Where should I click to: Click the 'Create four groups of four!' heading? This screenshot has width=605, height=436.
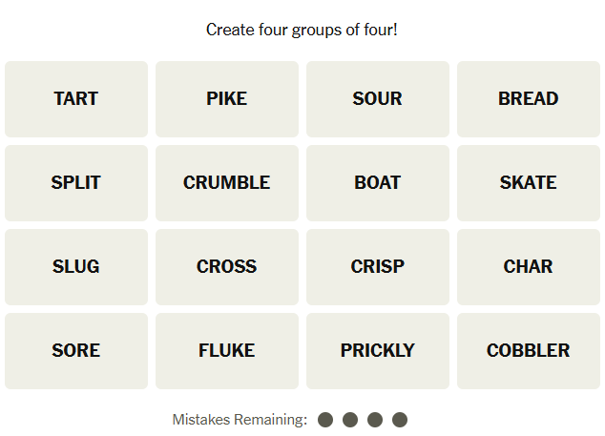(x=302, y=30)
